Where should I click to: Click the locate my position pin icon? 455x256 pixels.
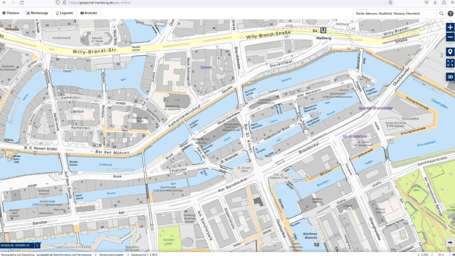tap(450, 52)
